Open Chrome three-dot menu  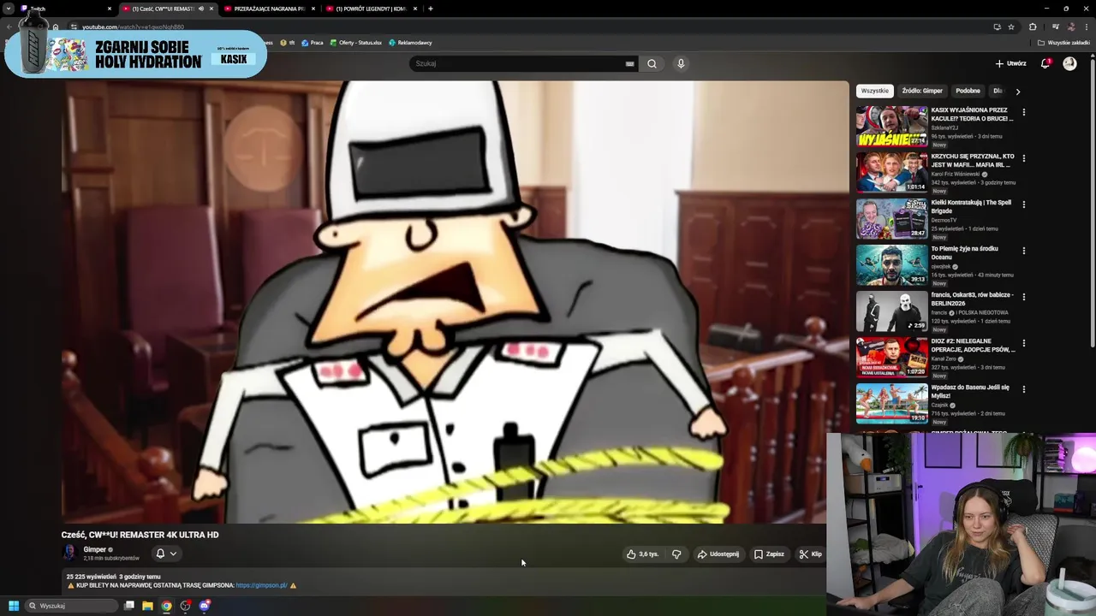(1087, 27)
